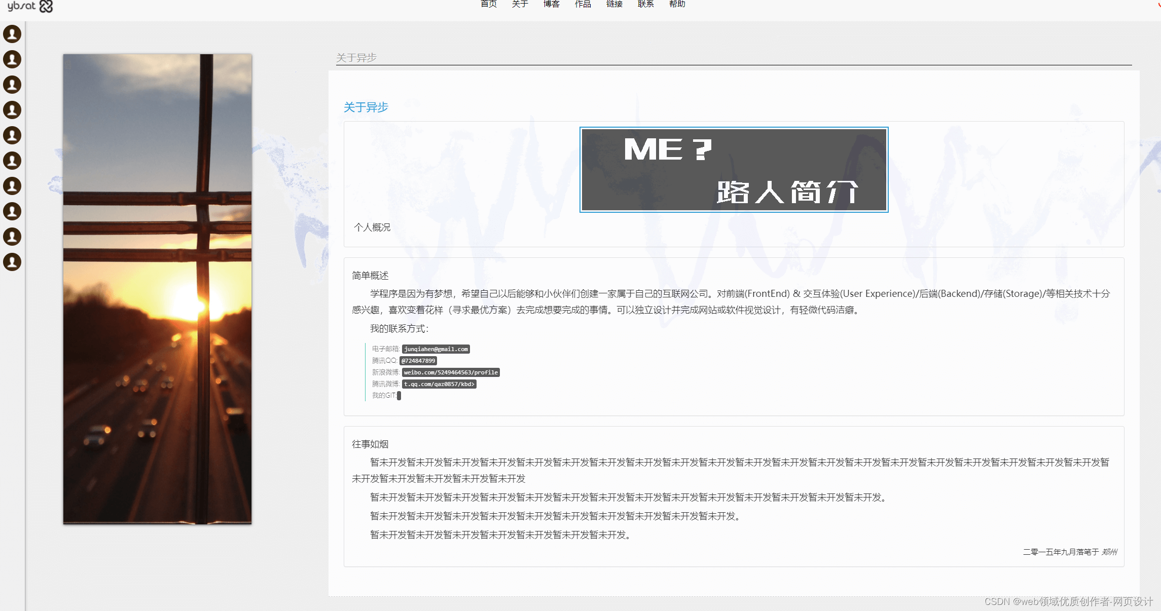Screen dimensions: 1161x611
Task: Click the 往事如烟 section heading
Action: coord(370,444)
